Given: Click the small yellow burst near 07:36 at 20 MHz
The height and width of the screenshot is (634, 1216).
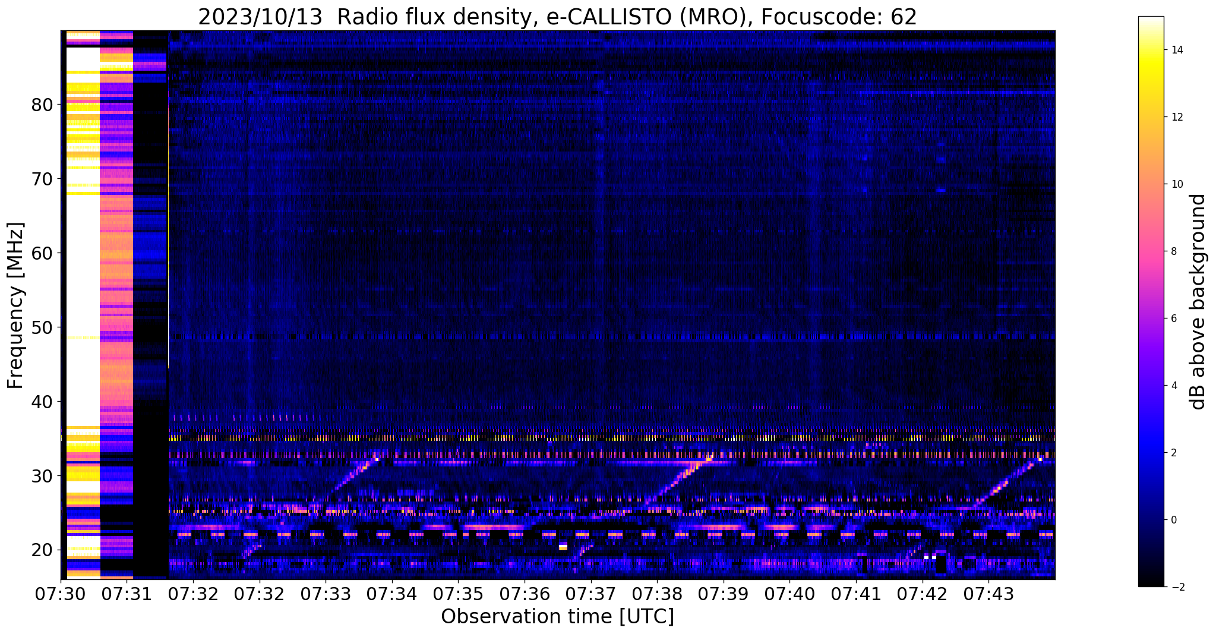Looking at the screenshot, I should click(563, 547).
